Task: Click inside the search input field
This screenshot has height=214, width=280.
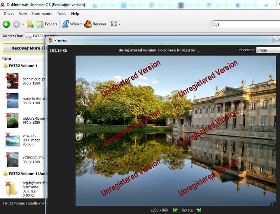Action: point(245,25)
